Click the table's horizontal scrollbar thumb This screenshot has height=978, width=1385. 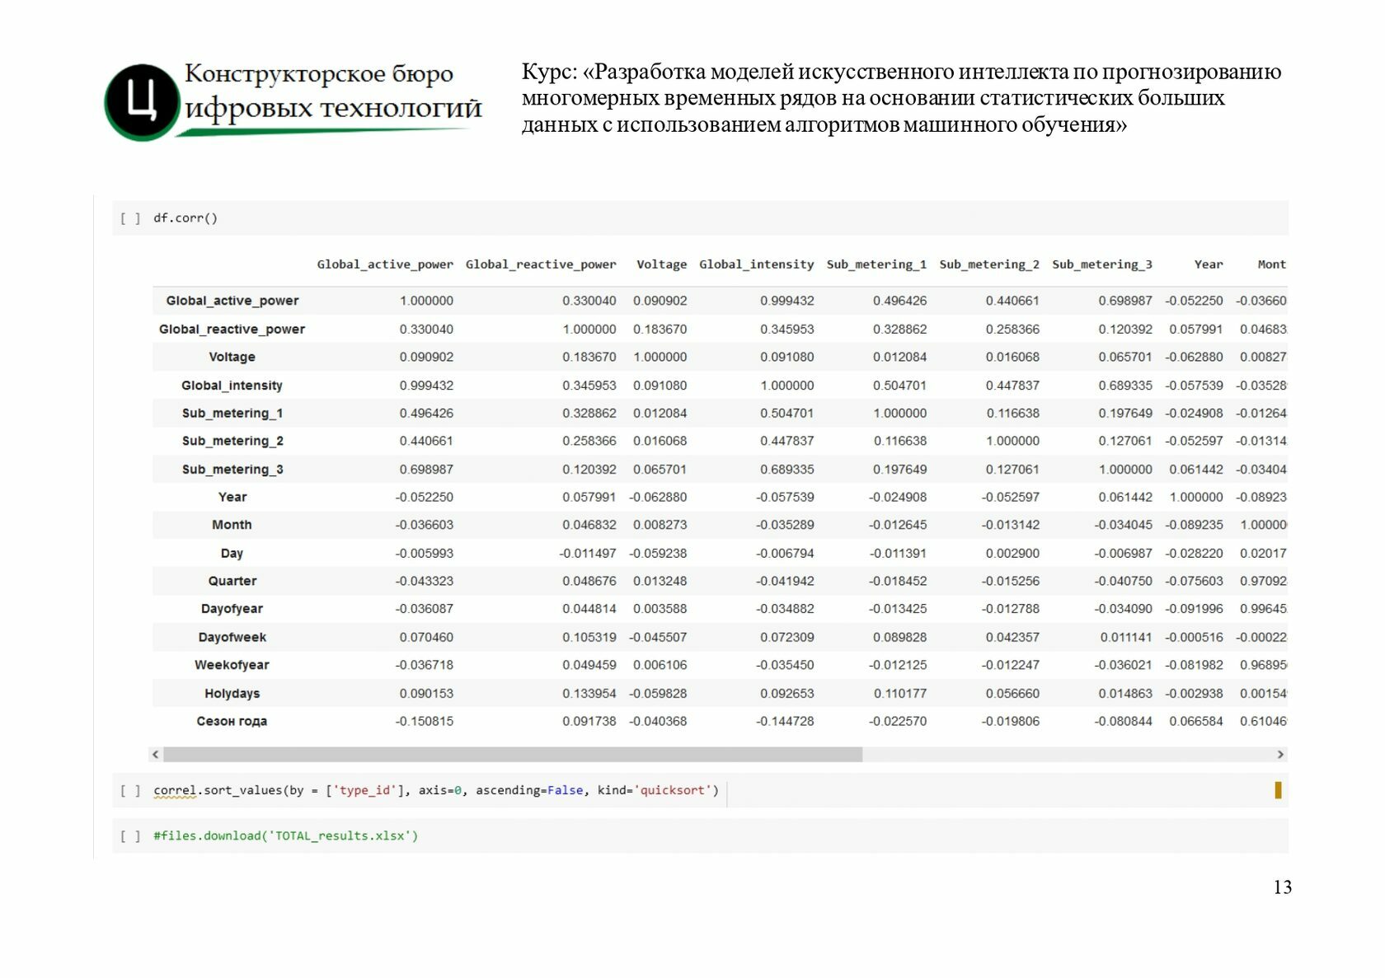513,755
